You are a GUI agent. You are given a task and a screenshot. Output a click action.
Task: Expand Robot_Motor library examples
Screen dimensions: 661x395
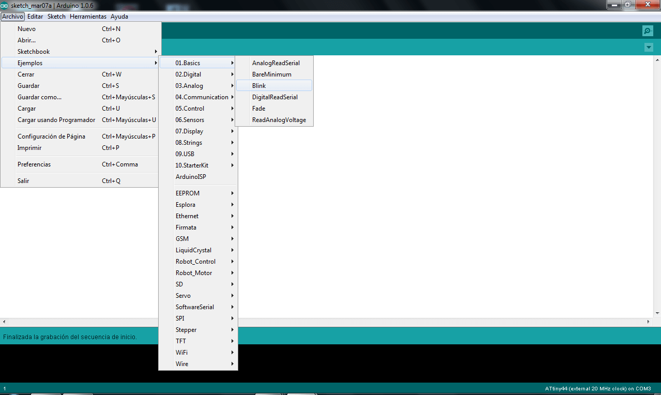[x=198, y=273]
